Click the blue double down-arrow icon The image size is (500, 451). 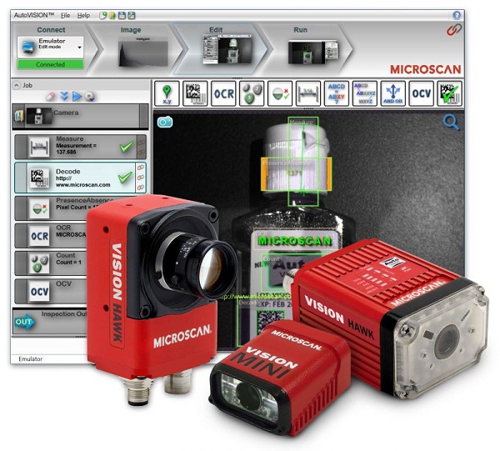tap(64, 97)
